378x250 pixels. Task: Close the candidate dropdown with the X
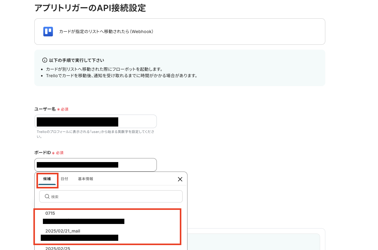click(180, 179)
